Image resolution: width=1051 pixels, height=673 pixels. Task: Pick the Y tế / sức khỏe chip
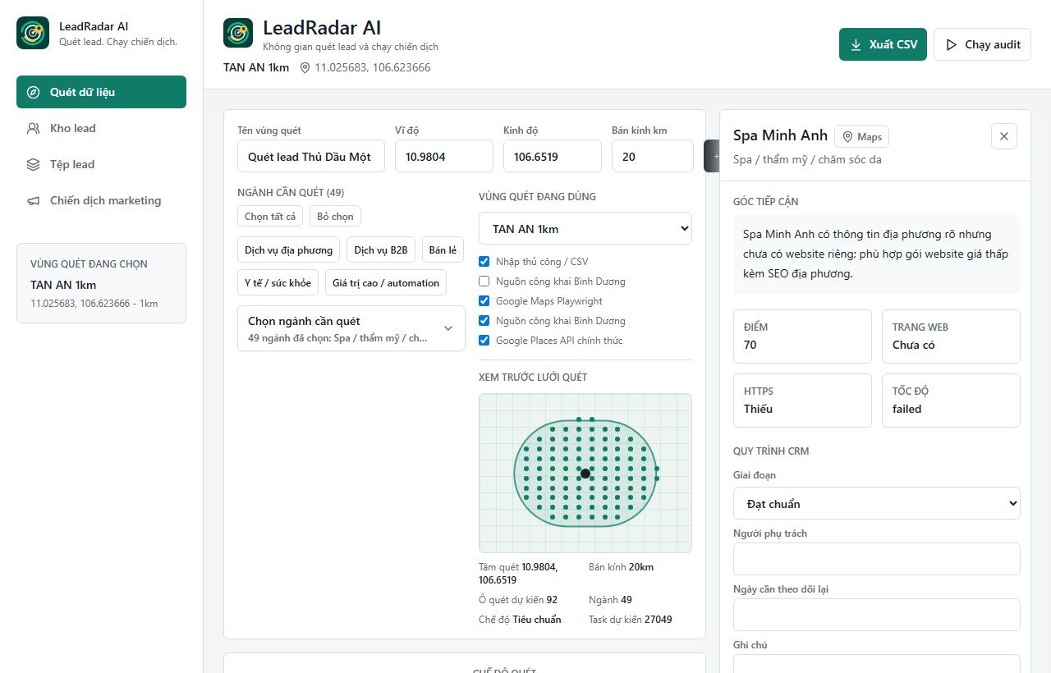tap(278, 282)
